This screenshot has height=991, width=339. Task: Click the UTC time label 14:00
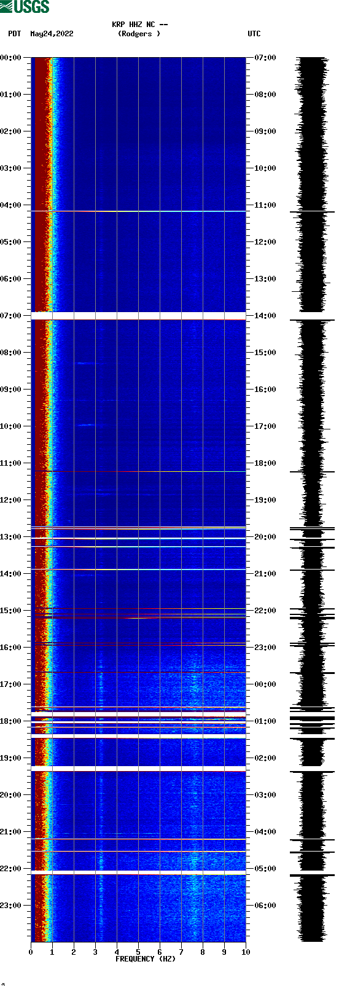[265, 316]
